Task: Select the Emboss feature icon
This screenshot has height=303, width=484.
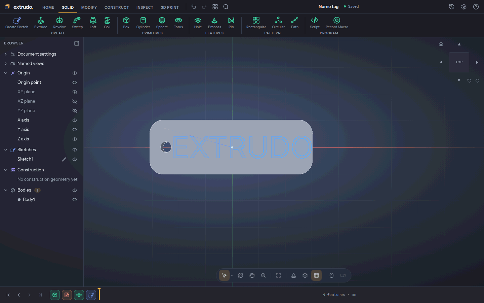Action: (x=214, y=23)
